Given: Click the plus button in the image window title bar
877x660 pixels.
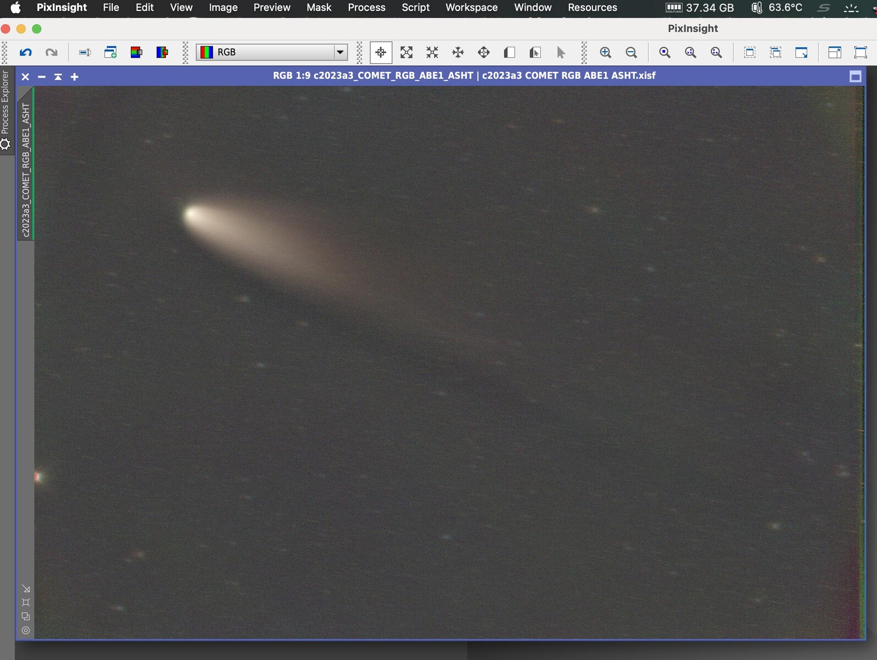Looking at the screenshot, I should [x=75, y=77].
